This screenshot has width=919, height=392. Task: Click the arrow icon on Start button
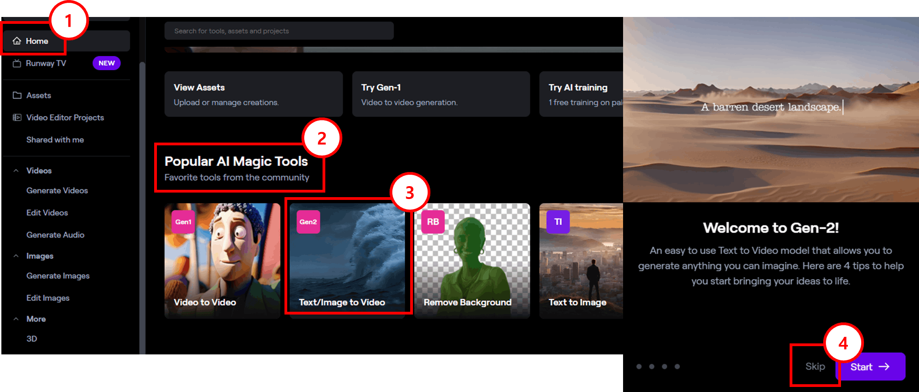coord(884,367)
